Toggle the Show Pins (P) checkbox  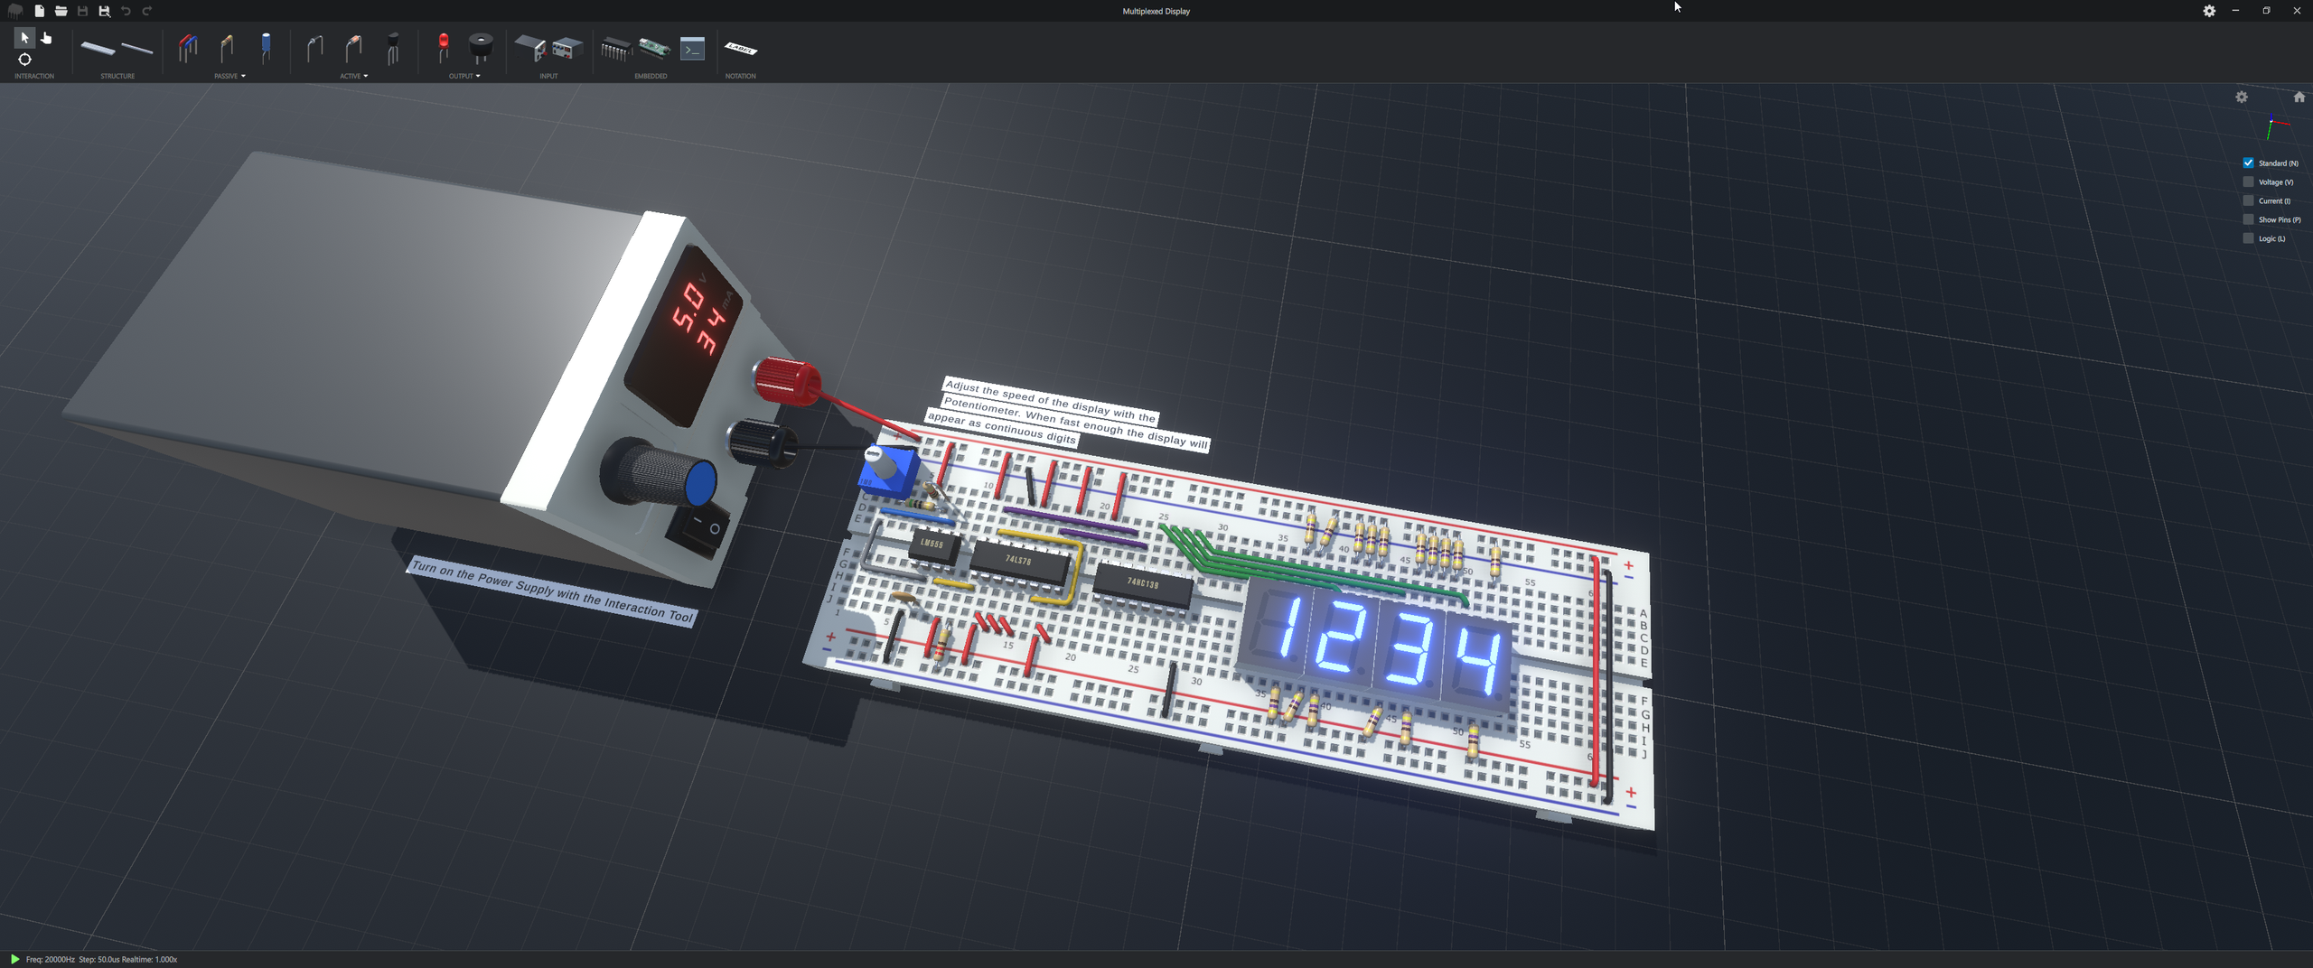click(2249, 219)
